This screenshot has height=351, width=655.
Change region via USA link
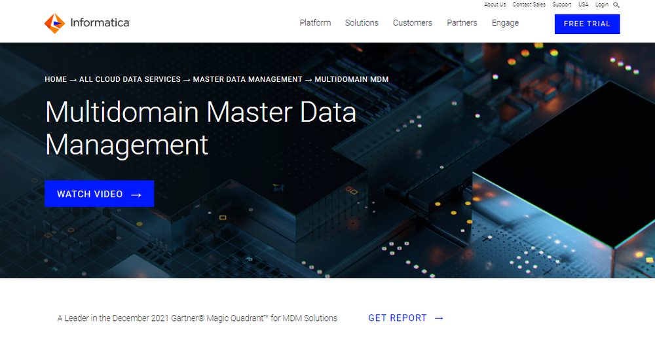click(x=583, y=5)
